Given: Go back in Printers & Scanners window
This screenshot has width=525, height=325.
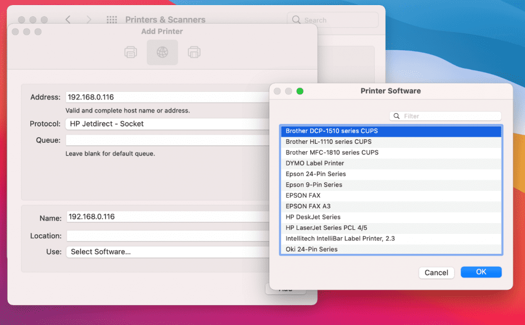Looking at the screenshot, I should point(68,20).
